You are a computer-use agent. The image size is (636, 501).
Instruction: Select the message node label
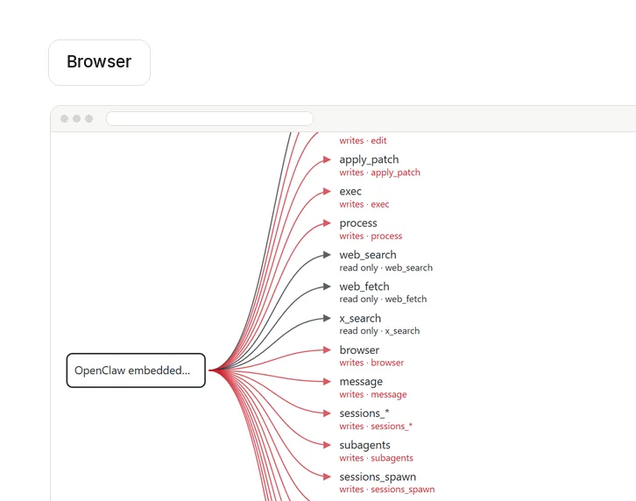coord(361,382)
